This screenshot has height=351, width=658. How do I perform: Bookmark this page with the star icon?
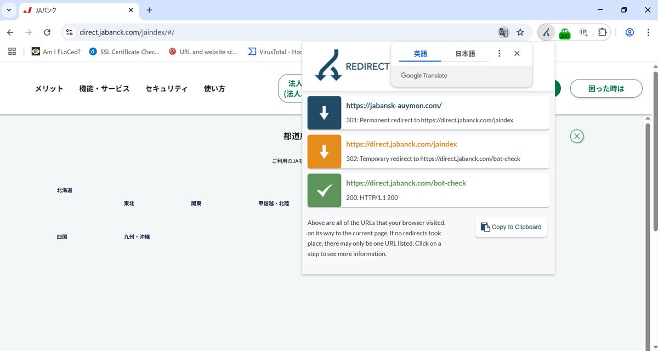click(x=520, y=32)
